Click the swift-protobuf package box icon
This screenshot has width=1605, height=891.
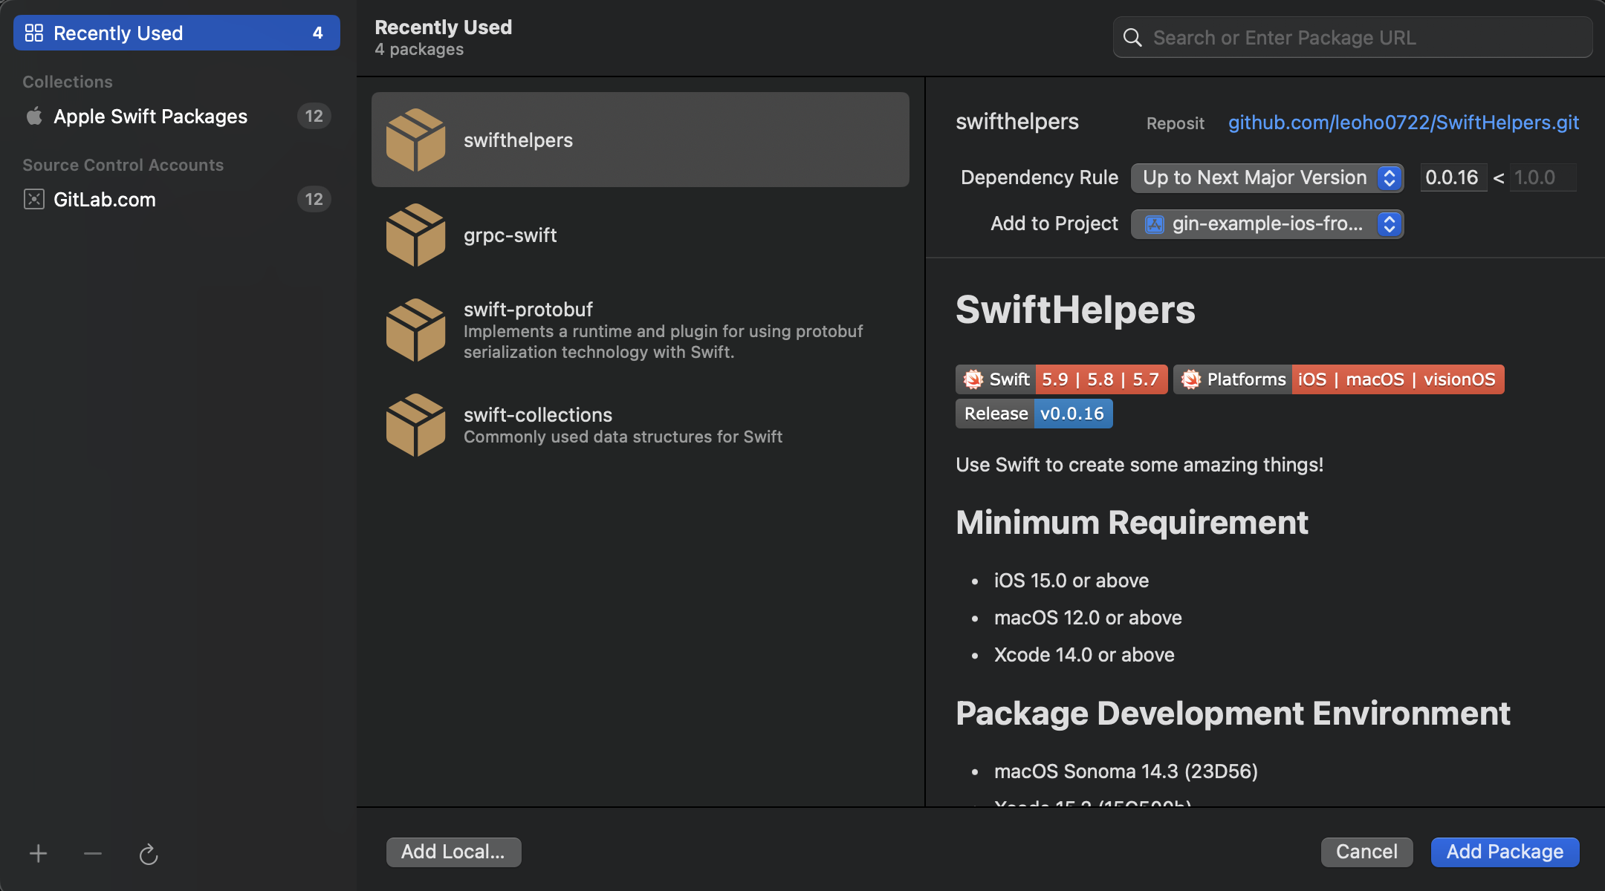coord(415,330)
